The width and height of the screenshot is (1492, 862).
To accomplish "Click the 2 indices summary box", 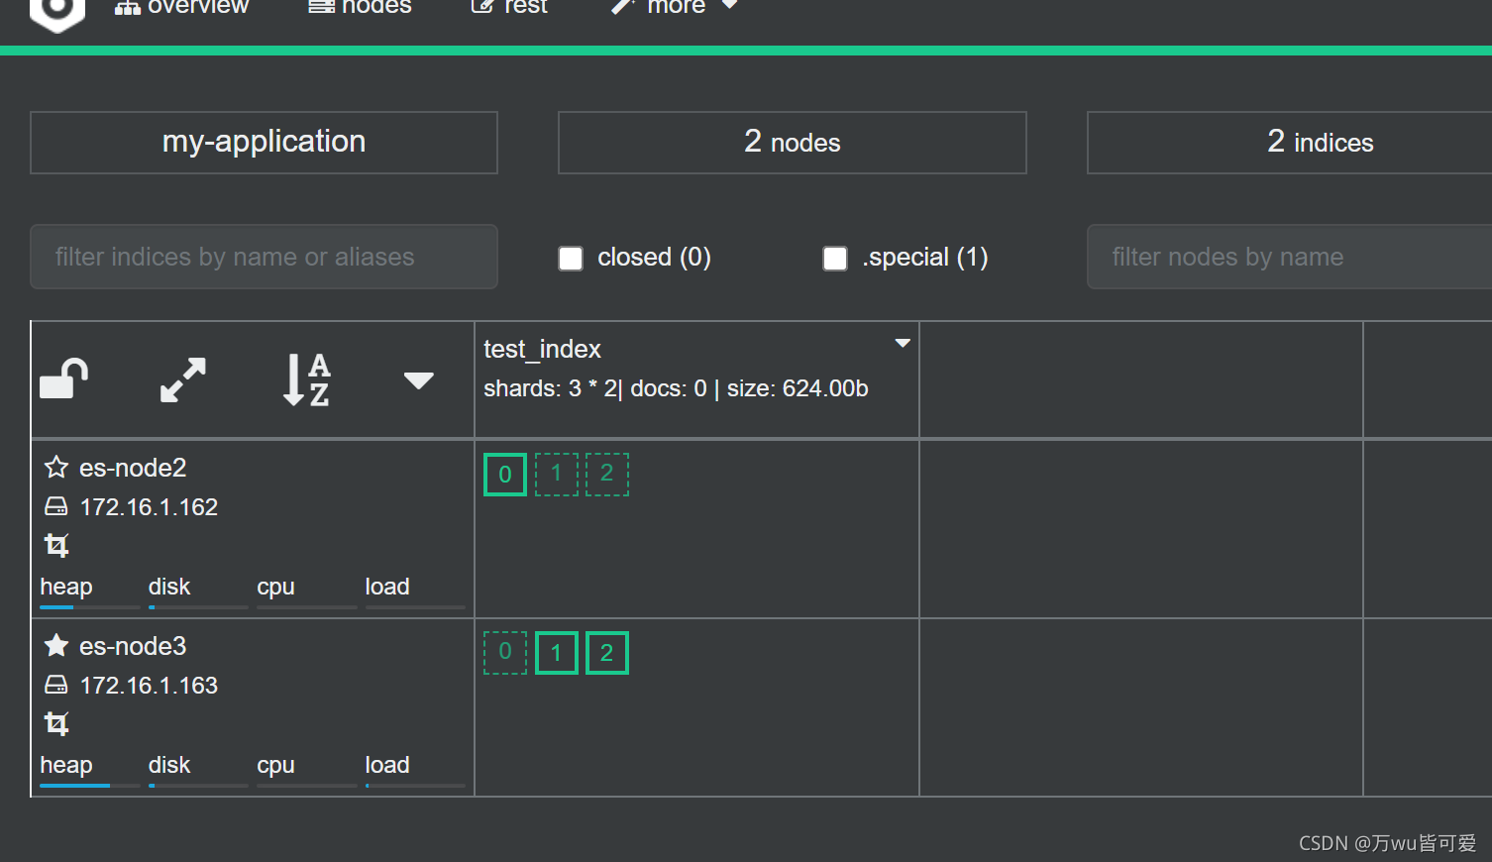I will (x=1289, y=143).
